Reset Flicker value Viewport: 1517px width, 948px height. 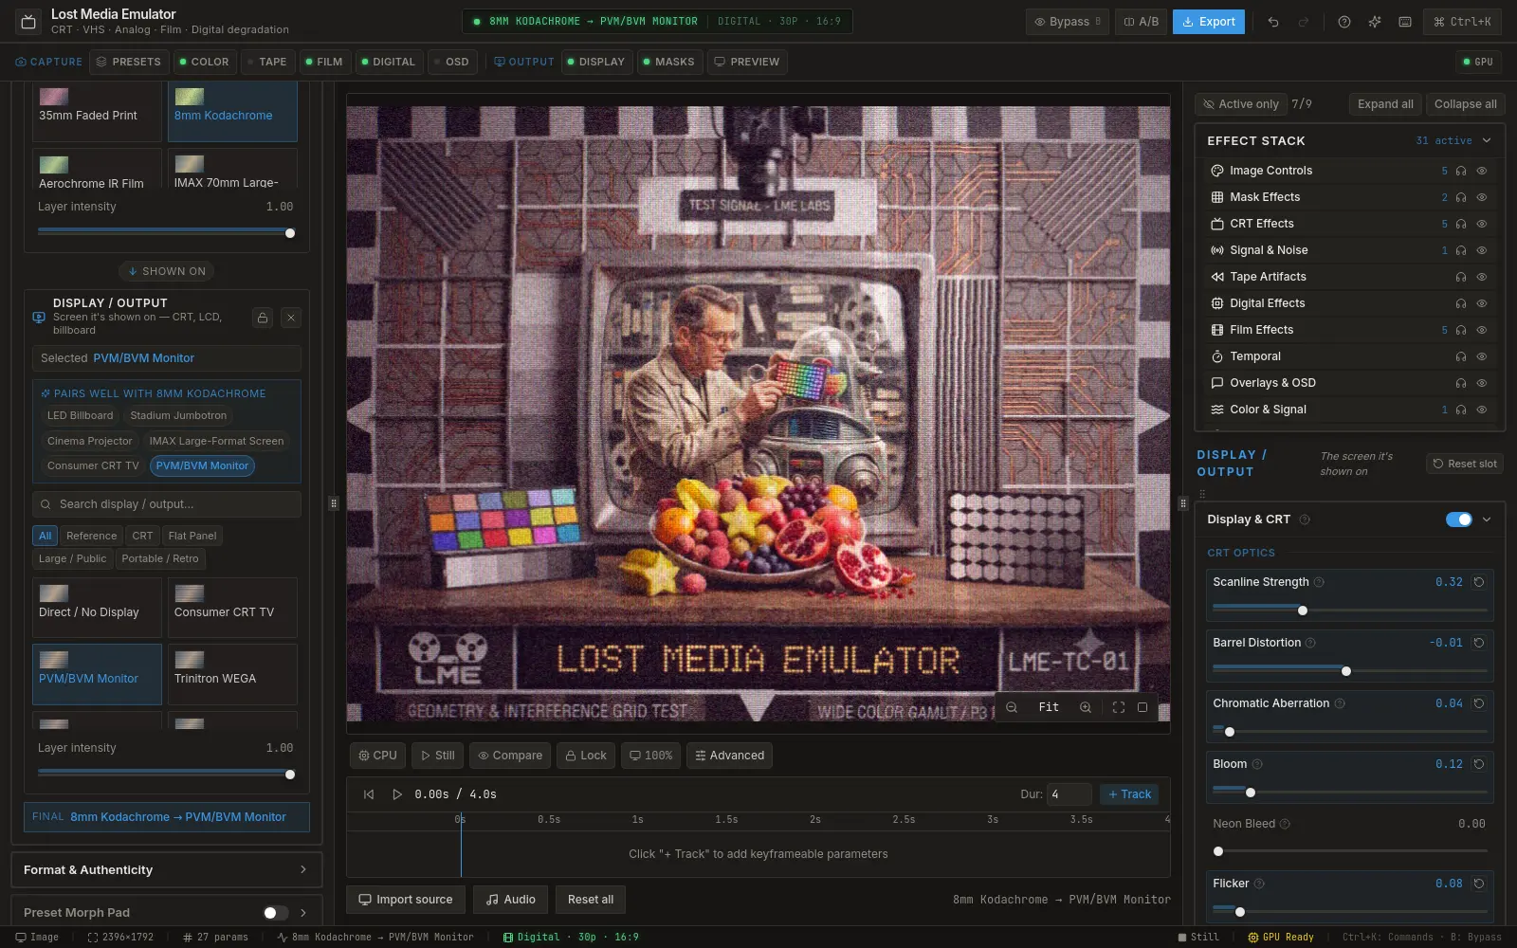(x=1478, y=884)
